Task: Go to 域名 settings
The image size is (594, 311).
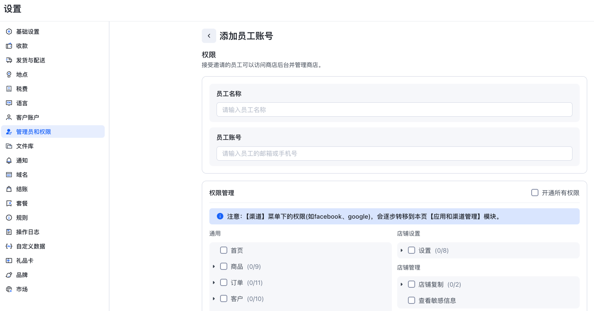Action: tap(53, 175)
